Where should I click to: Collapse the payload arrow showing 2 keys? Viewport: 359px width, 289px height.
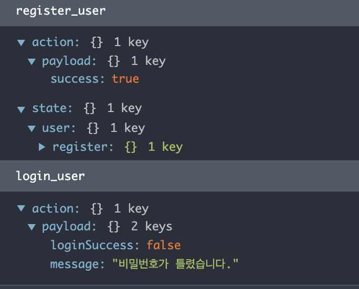[31, 227]
